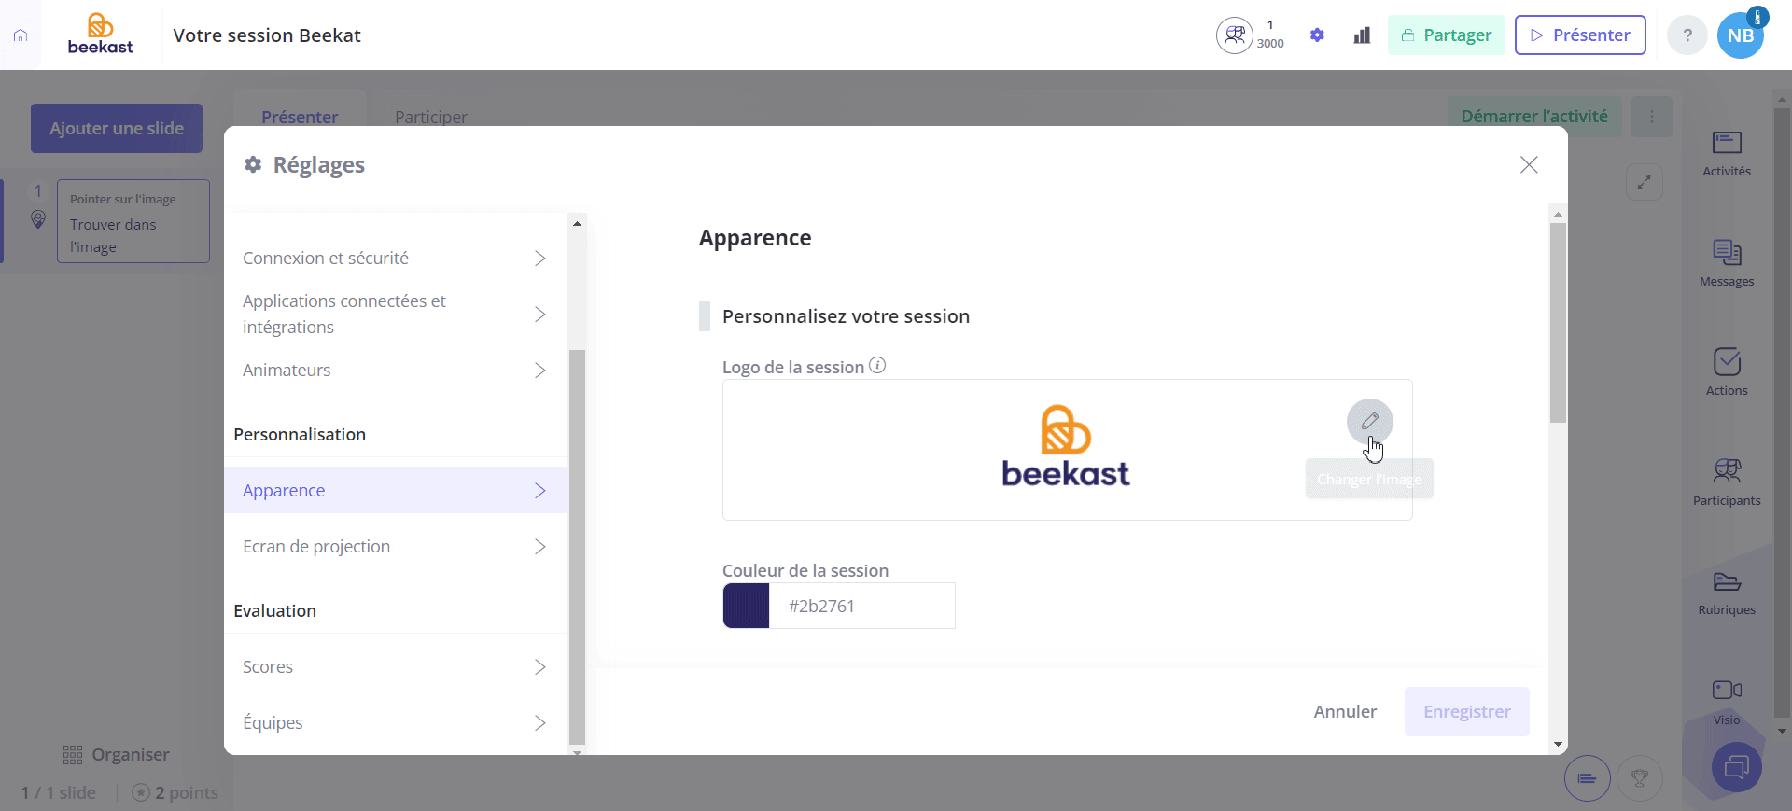This screenshot has width=1792, height=811.
Task: Edit session logo with pencil icon
Action: pos(1369,422)
